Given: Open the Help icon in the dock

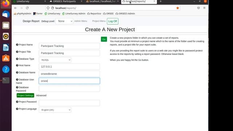Looking at the screenshot, I should pyautogui.click(x=6, y=70).
